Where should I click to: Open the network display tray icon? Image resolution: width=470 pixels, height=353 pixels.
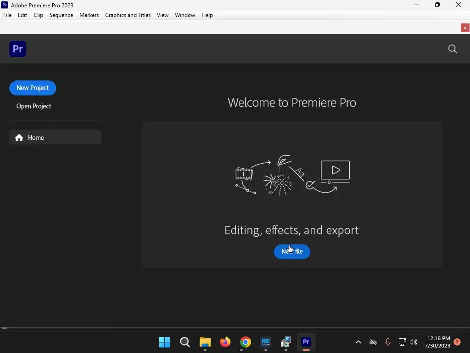[402, 342]
